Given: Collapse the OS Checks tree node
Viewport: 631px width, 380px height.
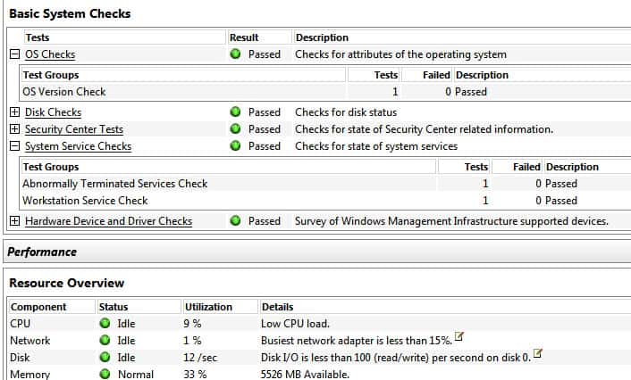Looking at the screenshot, I should click(x=14, y=54).
